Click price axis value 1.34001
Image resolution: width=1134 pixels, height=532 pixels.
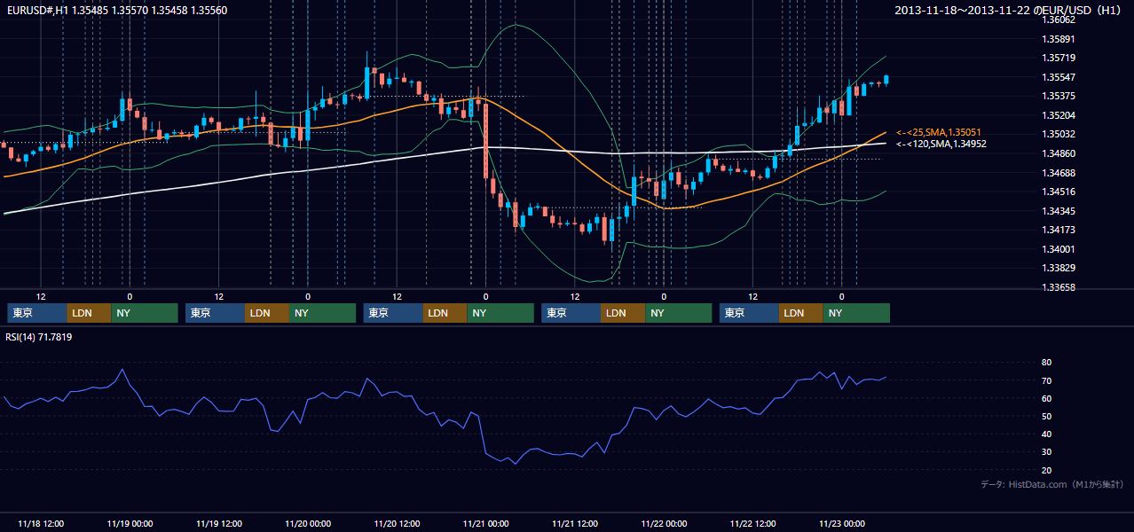pos(1058,249)
